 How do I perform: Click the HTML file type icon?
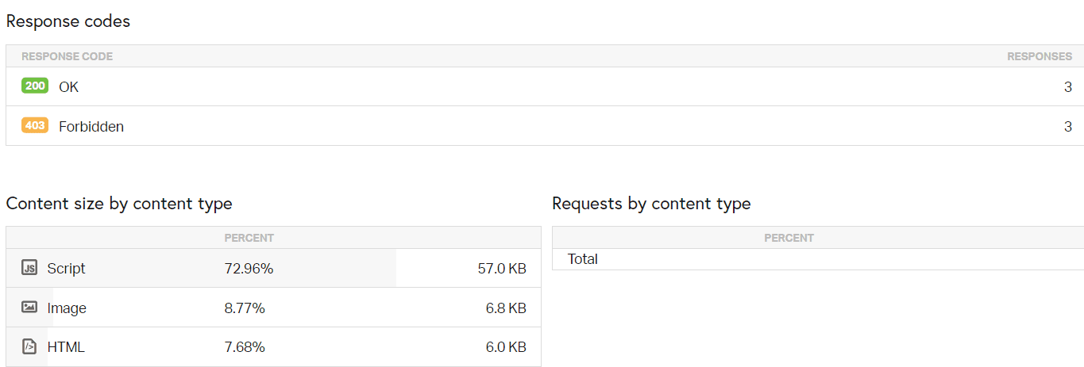(29, 346)
